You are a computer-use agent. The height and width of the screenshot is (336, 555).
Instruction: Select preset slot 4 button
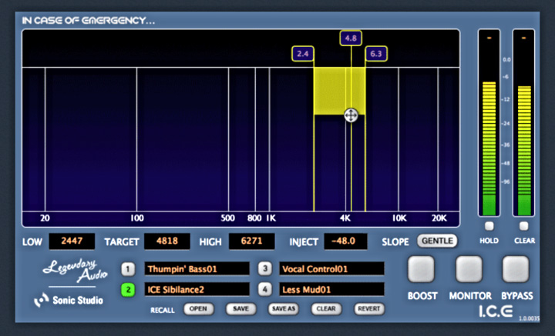point(264,289)
